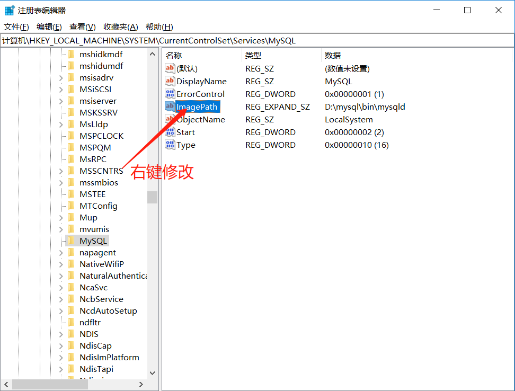The image size is (515, 391).
Task: Click the string icon beside (默认)
Action: (x=169, y=68)
